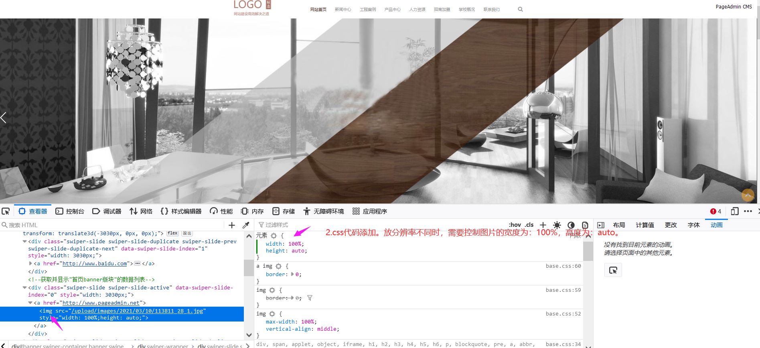Select the 更改 changes sidebar tab

671,225
